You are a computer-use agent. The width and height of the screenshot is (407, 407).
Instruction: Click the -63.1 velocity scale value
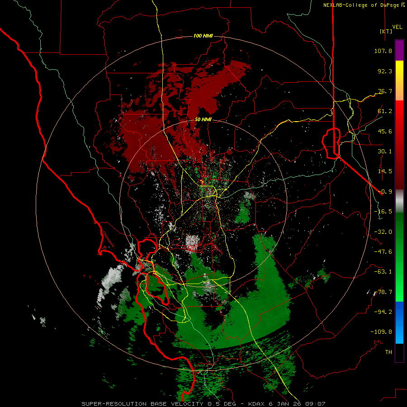pyautogui.click(x=383, y=272)
